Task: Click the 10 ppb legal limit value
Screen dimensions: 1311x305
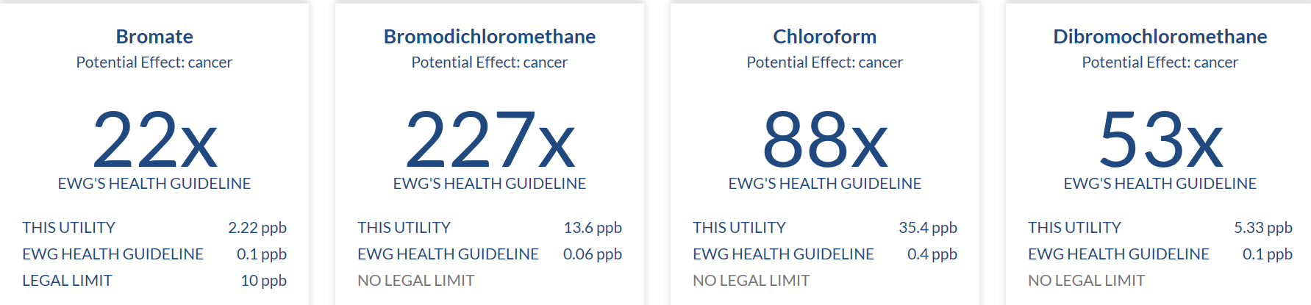Action: click(x=263, y=281)
